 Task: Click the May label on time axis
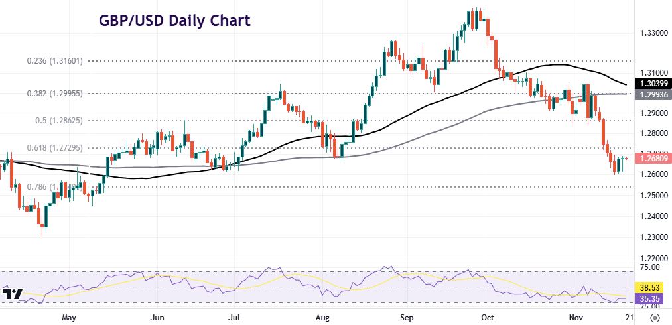(69, 318)
